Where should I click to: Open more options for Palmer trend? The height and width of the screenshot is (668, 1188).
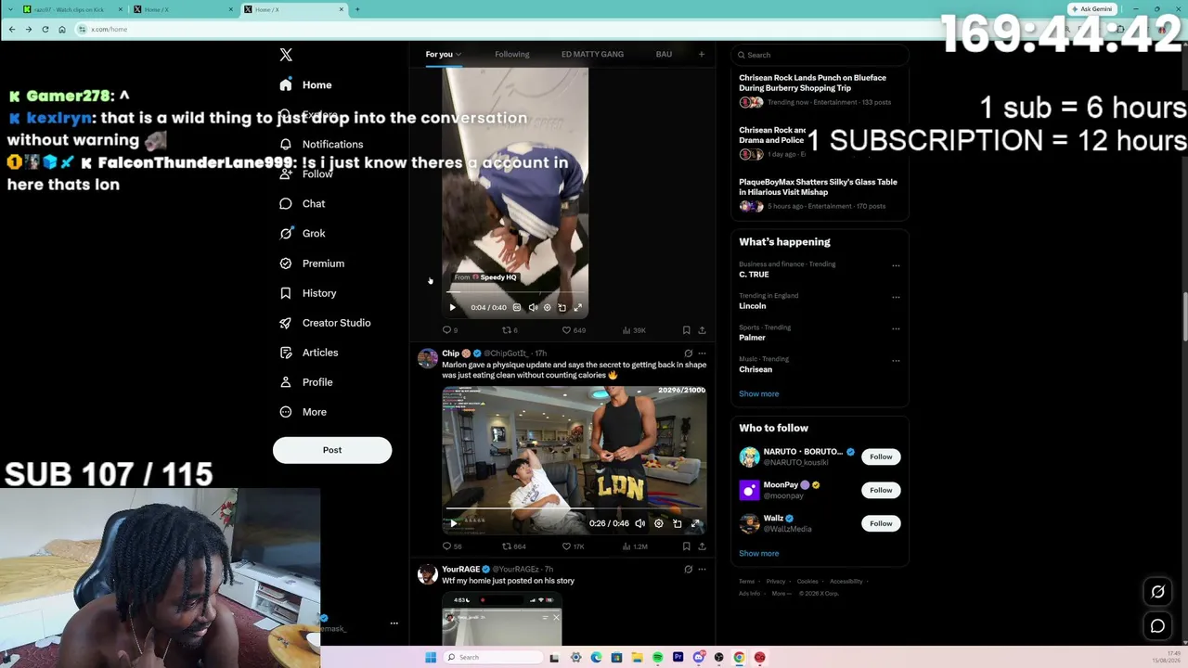pyautogui.click(x=896, y=329)
